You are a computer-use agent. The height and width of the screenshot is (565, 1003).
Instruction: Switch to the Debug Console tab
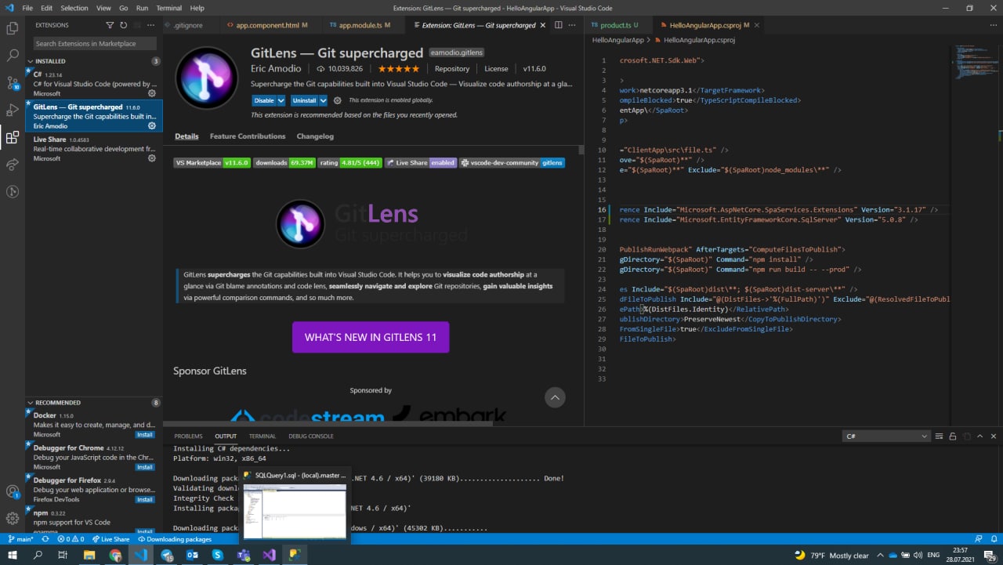(311, 436)
